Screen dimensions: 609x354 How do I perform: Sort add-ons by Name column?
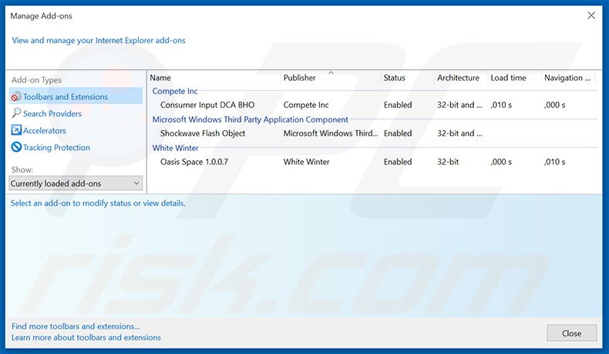tap(160, 78)
